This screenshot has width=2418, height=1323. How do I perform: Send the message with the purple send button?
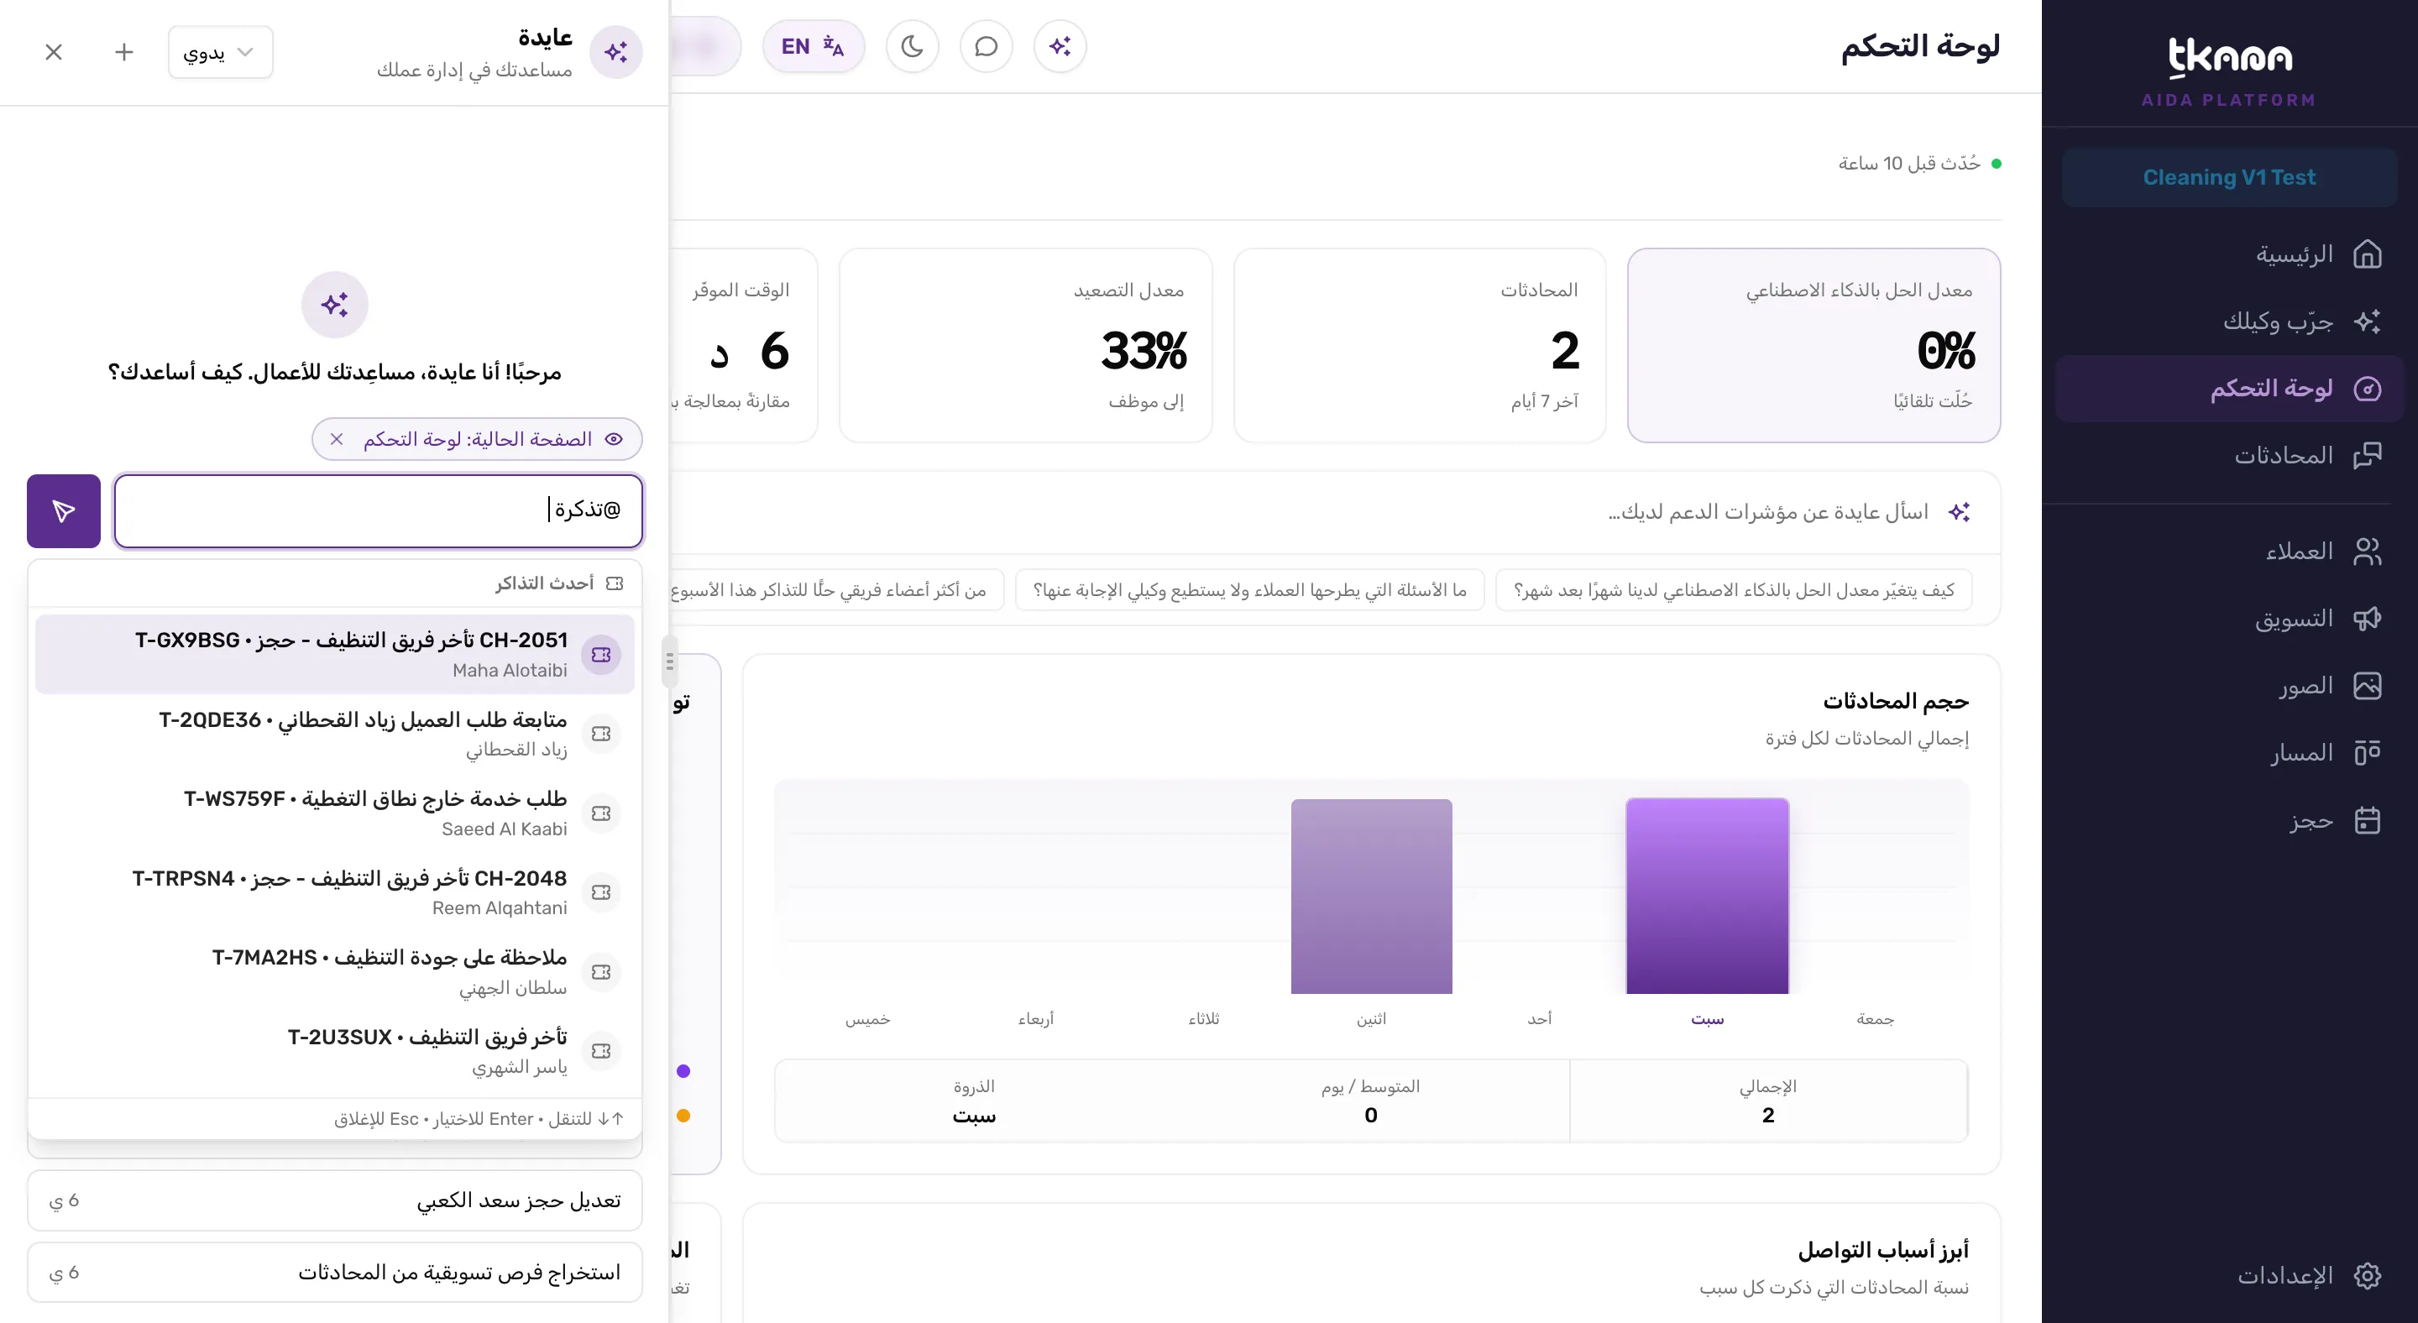[63, 510]
